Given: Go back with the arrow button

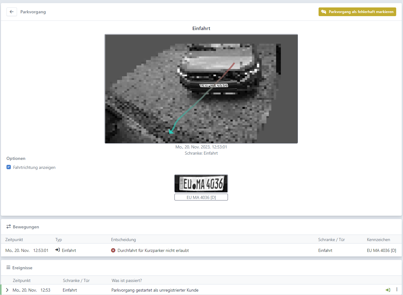Looking at the screenshot, I should click(x=12, y=12).
